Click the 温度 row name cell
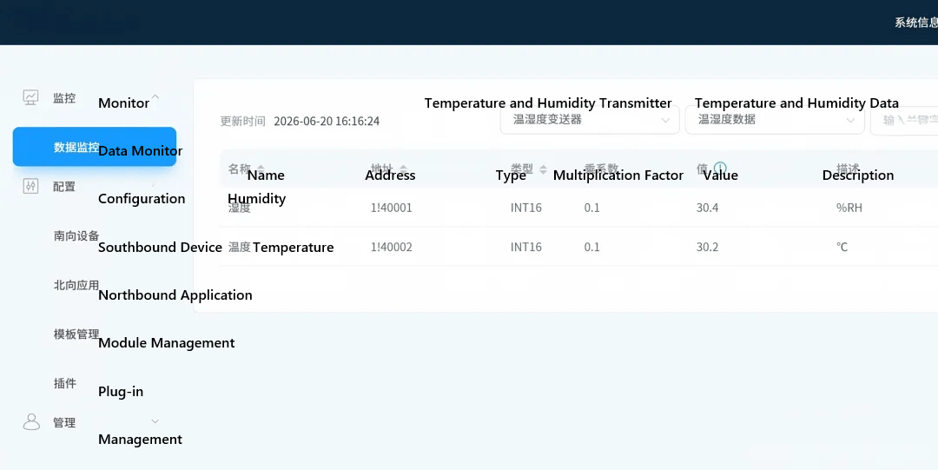The image size is (938, 470). pyautogui.click(x=240, y=247)
